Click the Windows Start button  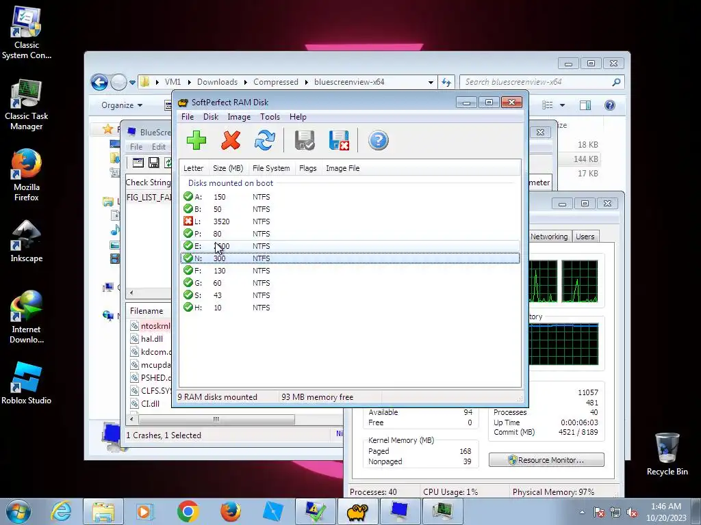tap(18, 511)
